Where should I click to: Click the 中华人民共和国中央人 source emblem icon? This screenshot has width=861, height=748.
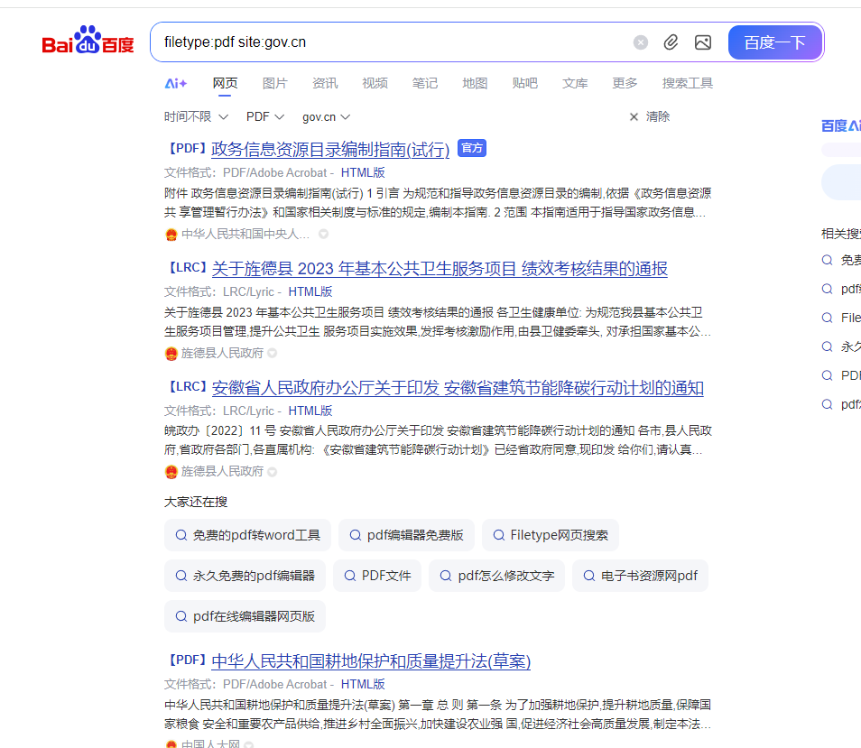[171, 235]
